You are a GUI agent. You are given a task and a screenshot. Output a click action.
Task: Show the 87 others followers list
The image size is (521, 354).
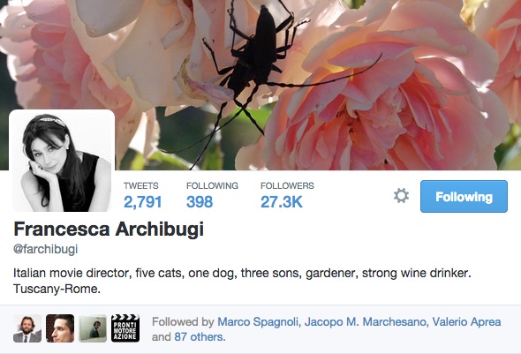tap(200, 336)
